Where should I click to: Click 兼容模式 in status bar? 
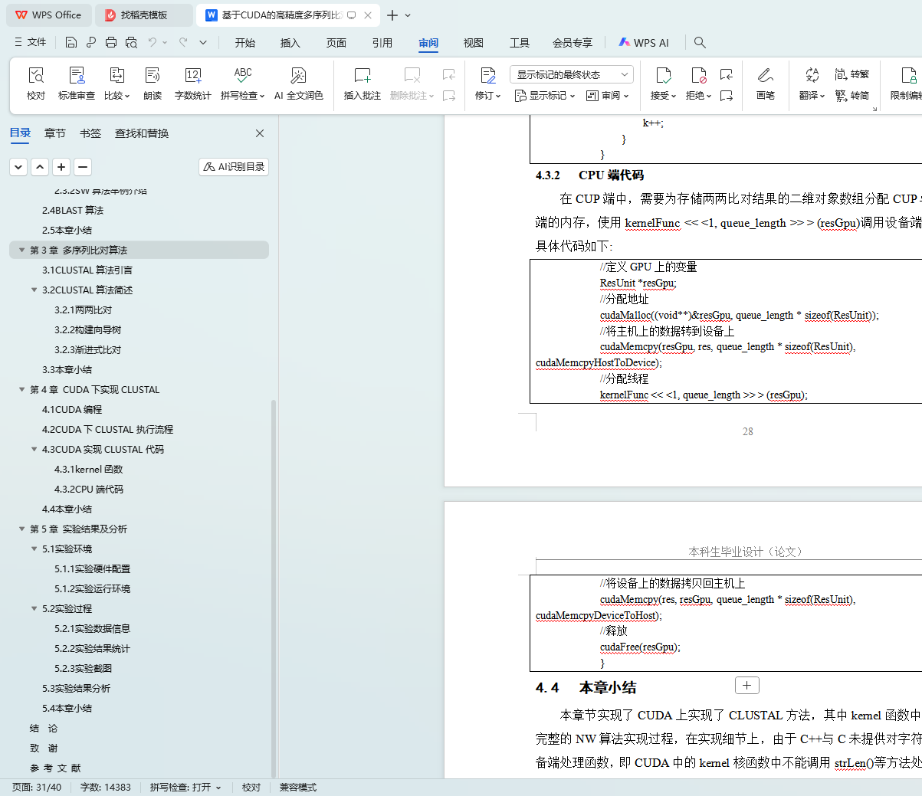click(x=298, y=788)
